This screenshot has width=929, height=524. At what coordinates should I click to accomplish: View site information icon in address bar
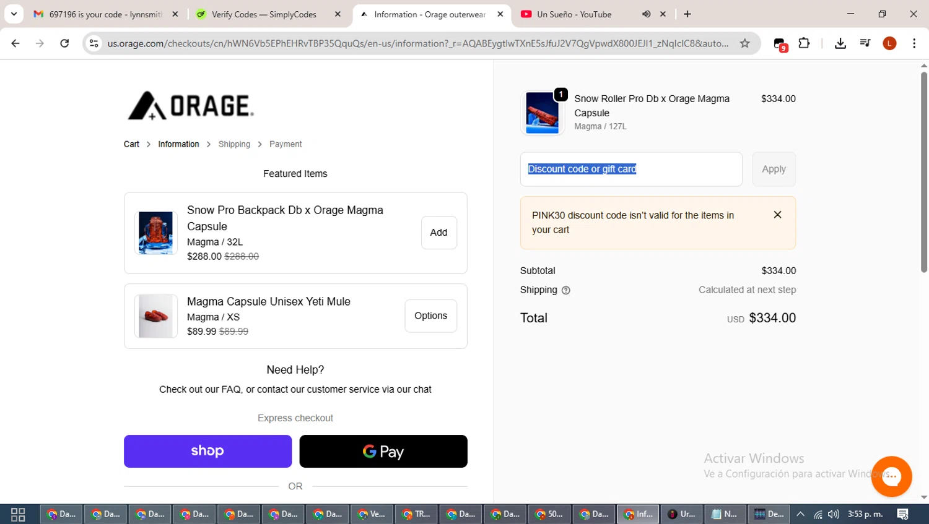[94, 43]
